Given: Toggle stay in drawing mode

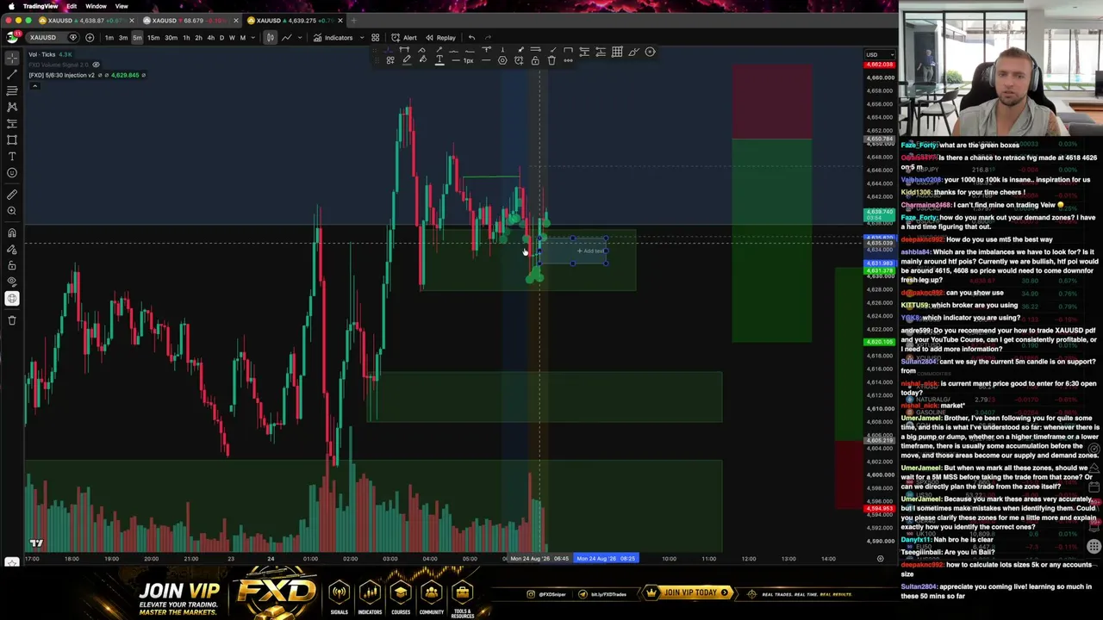Looking at the screenshot, I should 12,250.
